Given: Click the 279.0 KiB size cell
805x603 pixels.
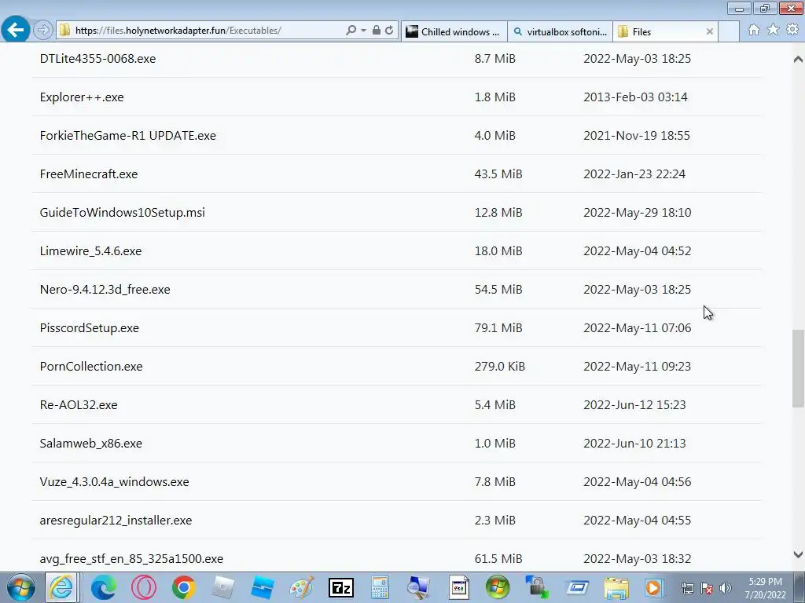Looking at the screenshot, I should coord(499,366).
